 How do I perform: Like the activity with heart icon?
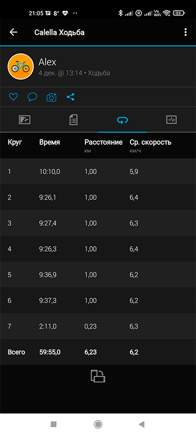[x=13, y=97]
